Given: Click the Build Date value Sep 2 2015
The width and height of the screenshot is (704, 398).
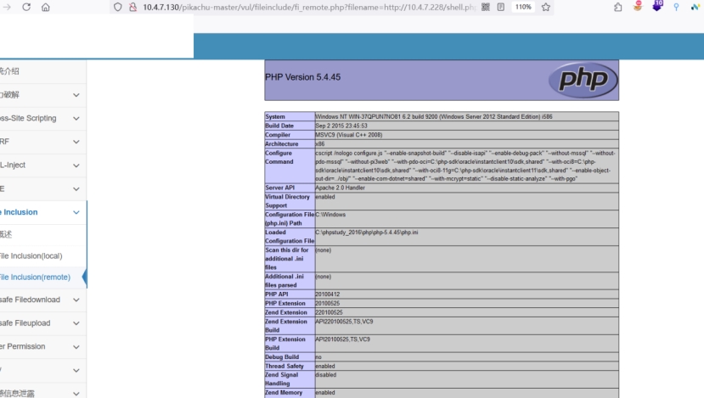Looking at the screenshot, I should pyautogui.click(x=341, y=126).
